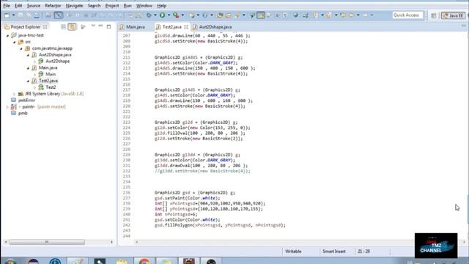This screenshot has width=469, height=264.
Task: Click the Windows Start button
Action: pos(10,261)
